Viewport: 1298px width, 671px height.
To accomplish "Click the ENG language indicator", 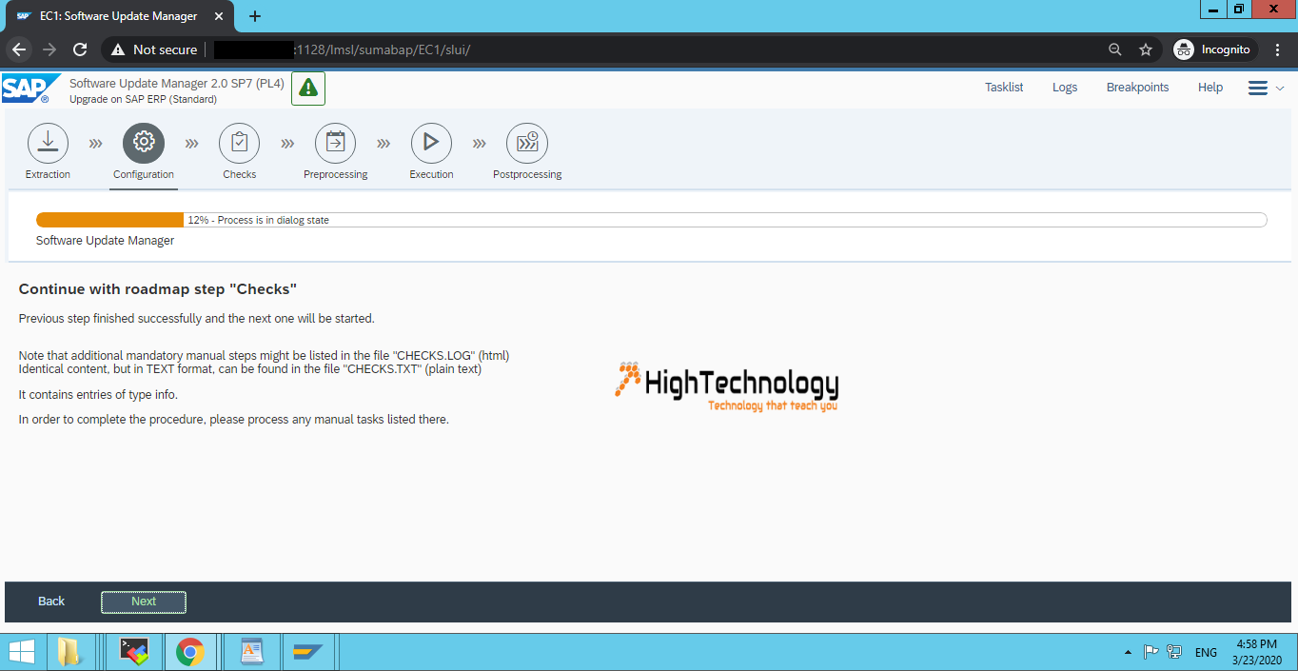I will tap(1206, 653).
